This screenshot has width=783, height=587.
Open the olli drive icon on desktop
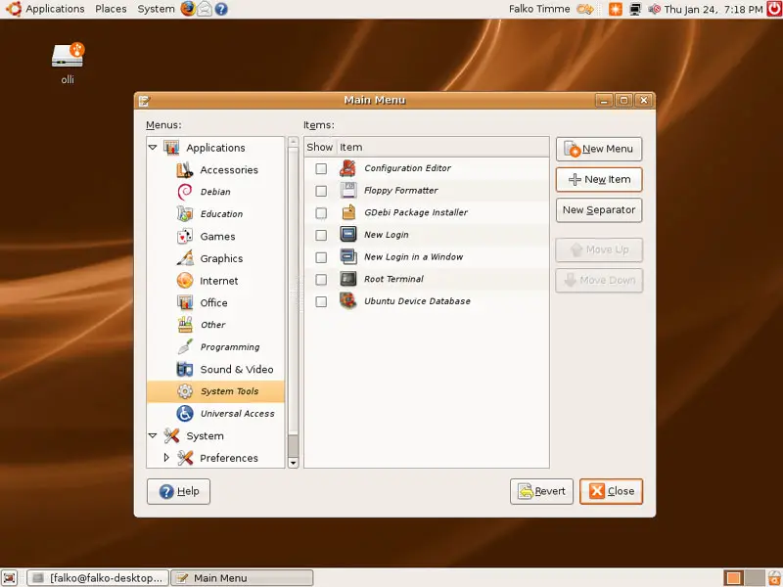click(68, 56)
